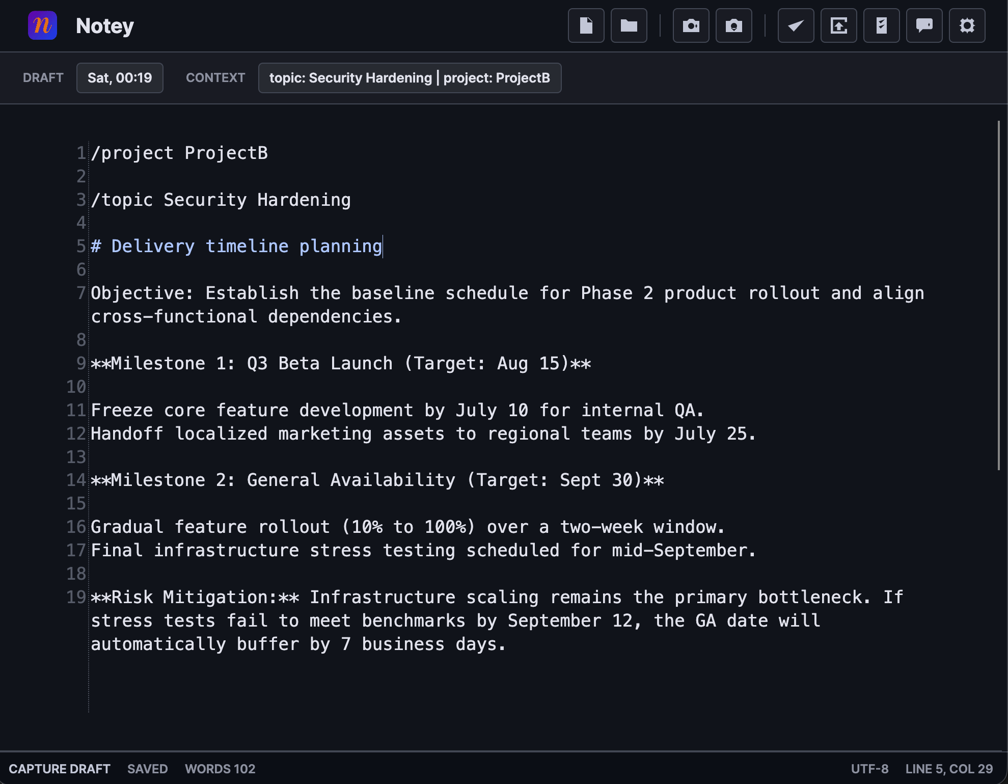Screen dimensions: 1008x784
Task: Click 'Freeze core feature development' line
Action: coord(398,411)
